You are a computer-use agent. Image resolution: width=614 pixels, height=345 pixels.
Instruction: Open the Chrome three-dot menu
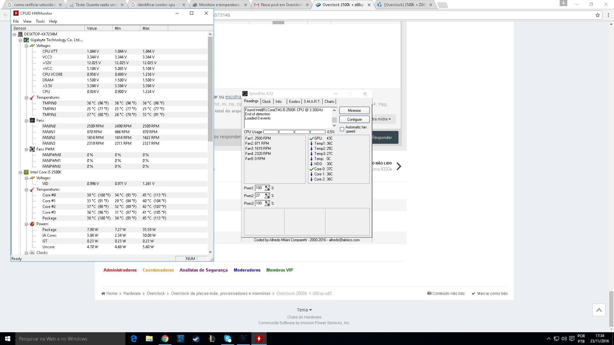[608, 15]
